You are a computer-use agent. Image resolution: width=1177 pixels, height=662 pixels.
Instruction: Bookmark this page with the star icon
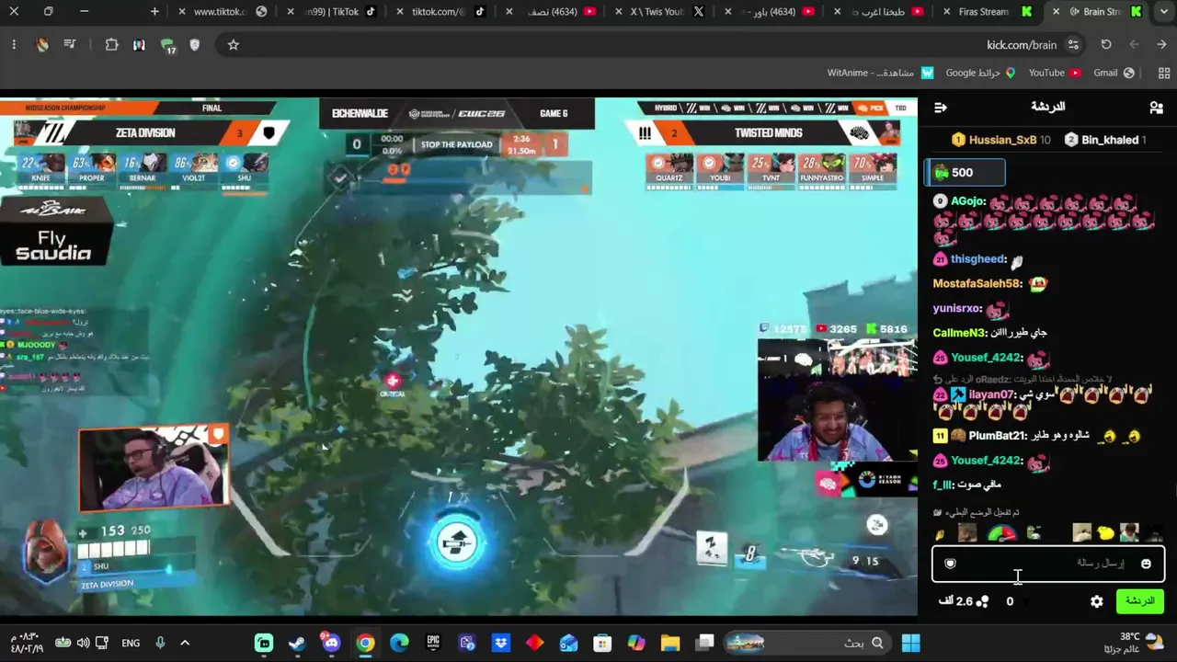pyautogui.click(x=234, y=45)
